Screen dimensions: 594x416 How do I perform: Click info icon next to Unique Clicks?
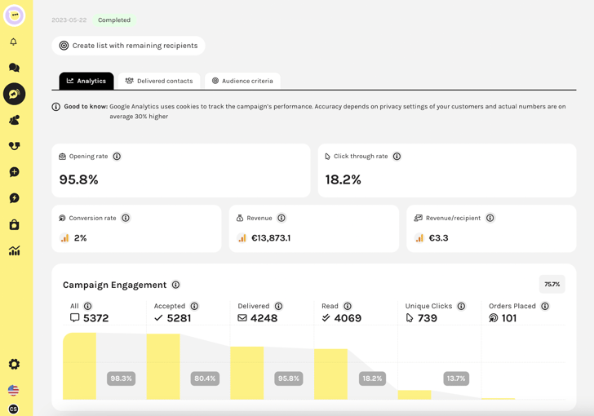click(461, 307)
